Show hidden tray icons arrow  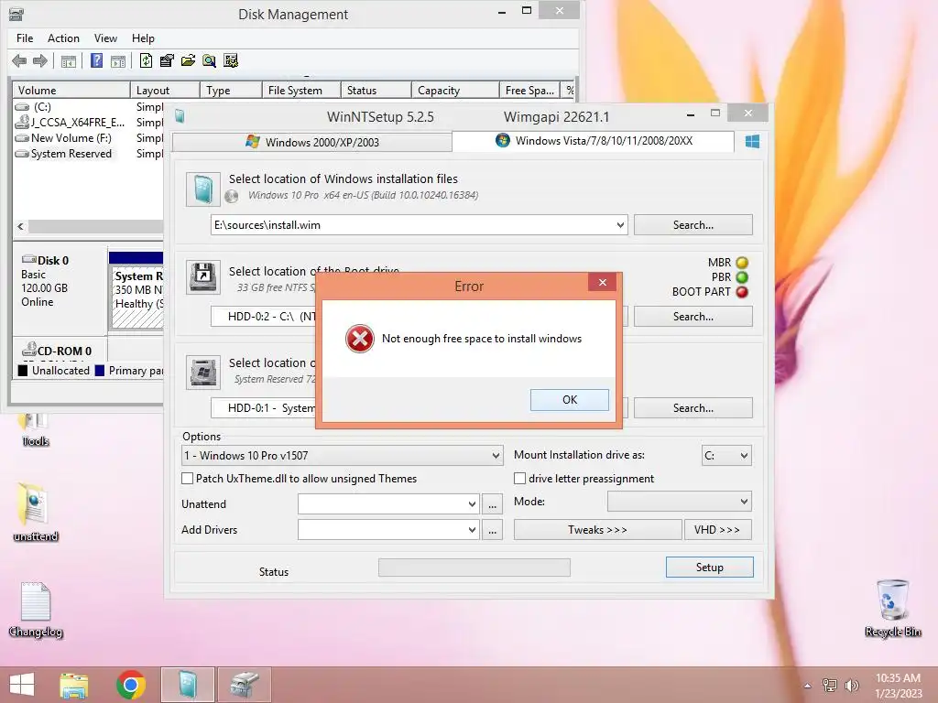[808, 686]
